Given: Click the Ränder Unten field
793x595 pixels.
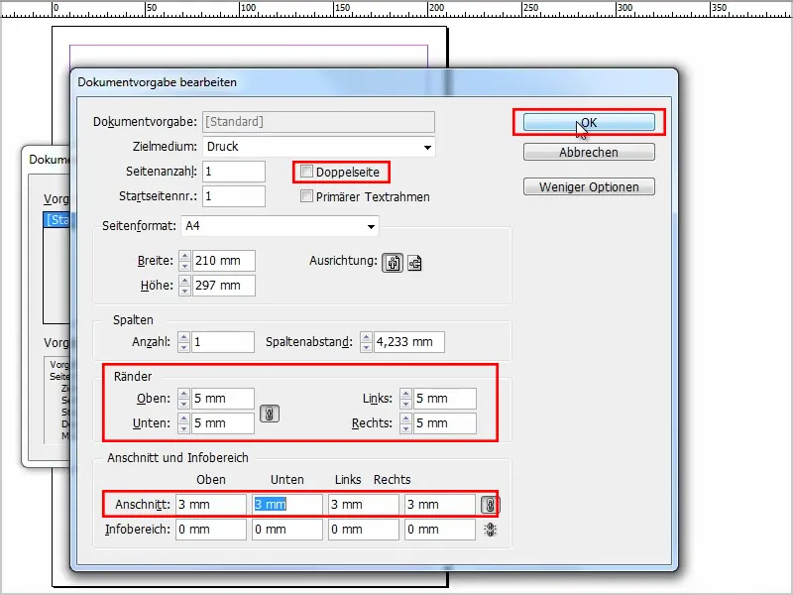Looking at the screenshot, I should tap(222, 423).
